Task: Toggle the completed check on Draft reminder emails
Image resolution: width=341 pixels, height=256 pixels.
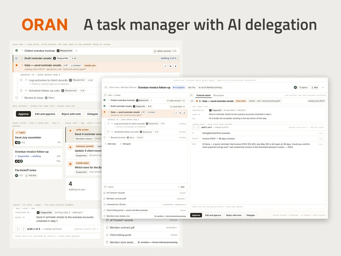Action: pos(105,106)
